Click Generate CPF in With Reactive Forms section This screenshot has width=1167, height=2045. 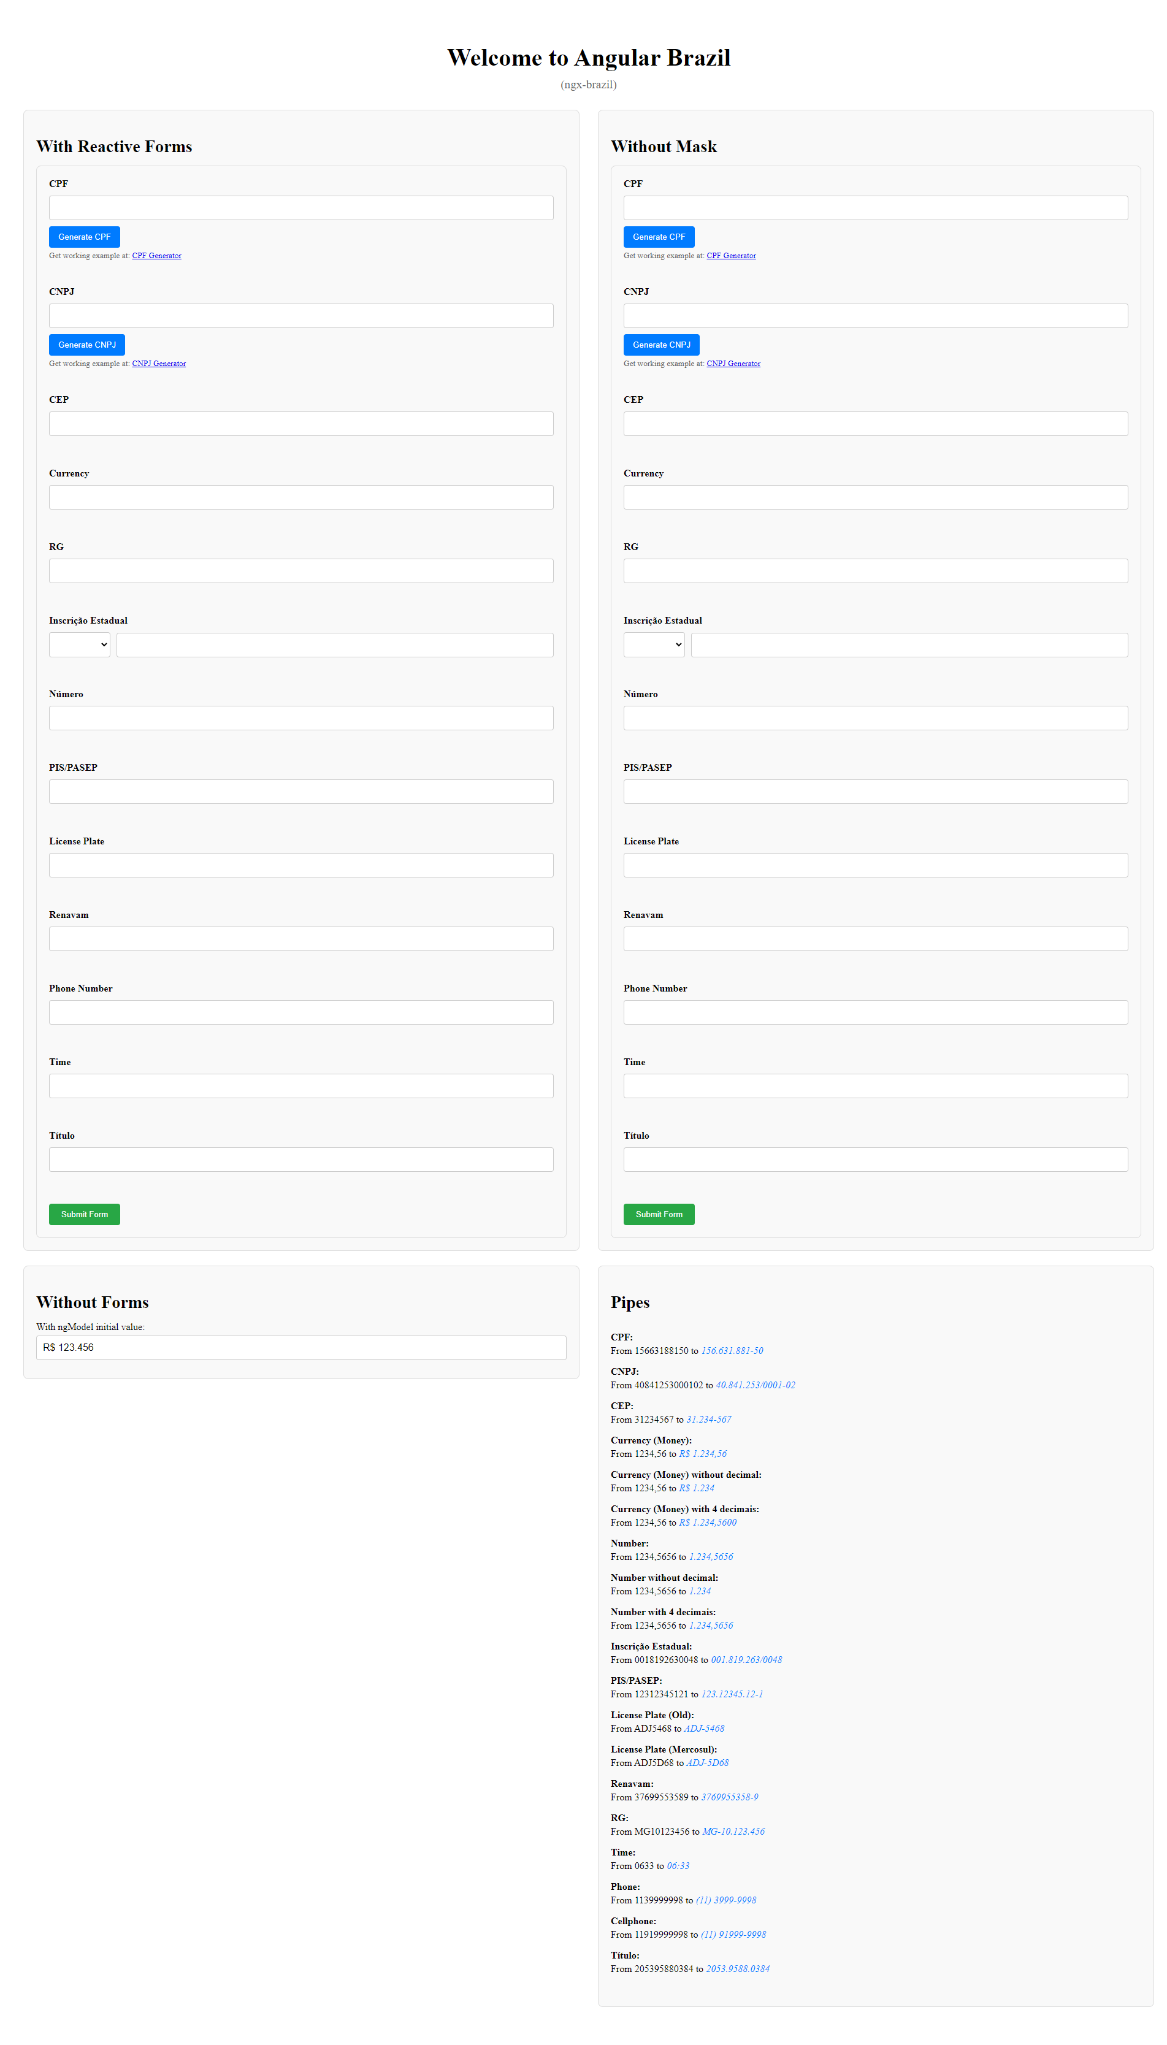[83, 237]
